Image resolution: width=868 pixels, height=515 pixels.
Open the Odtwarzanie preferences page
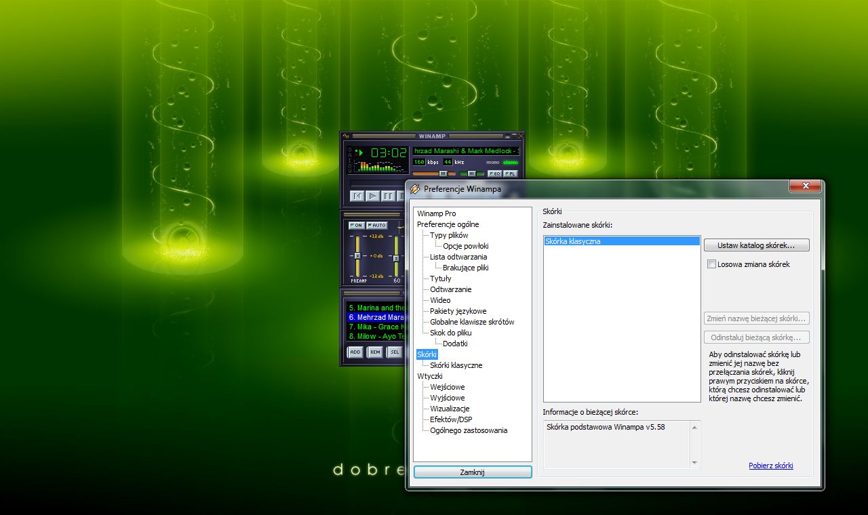point(451,289)
